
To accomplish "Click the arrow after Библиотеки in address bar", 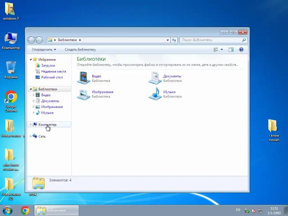I will pyautogui.click(x=80, y=40).
